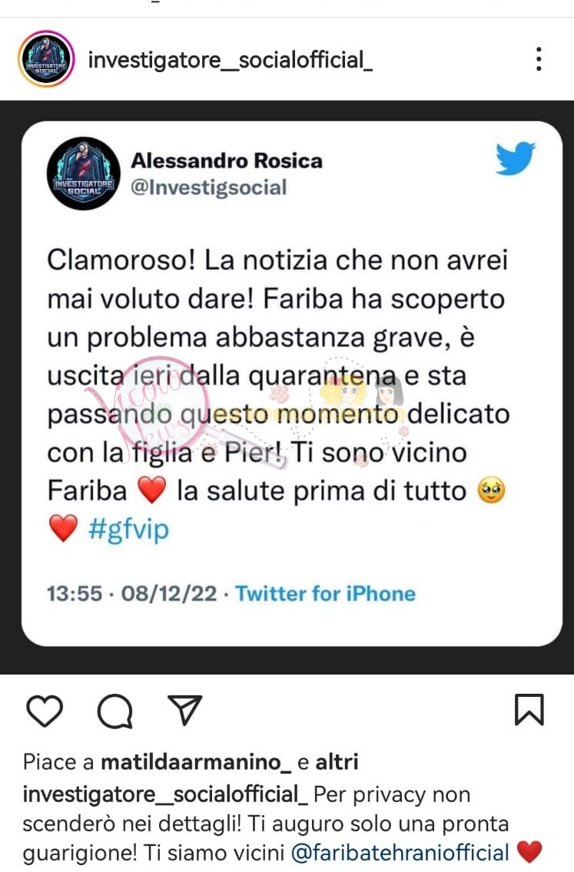Tap Twitter for iPhone source label

click(325, 593)
